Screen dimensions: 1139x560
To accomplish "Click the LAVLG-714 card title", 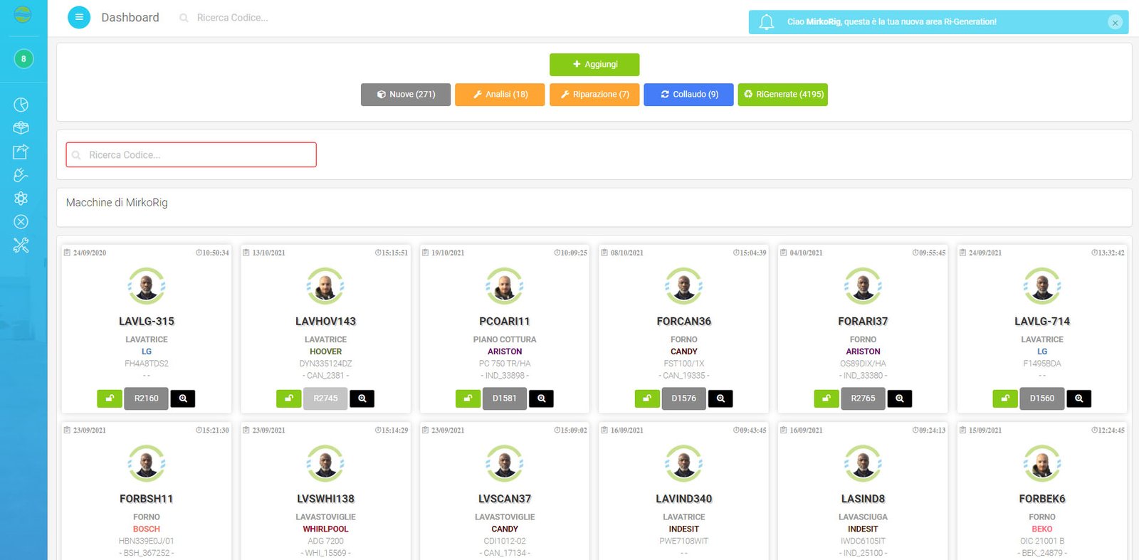I will 1042,322.
